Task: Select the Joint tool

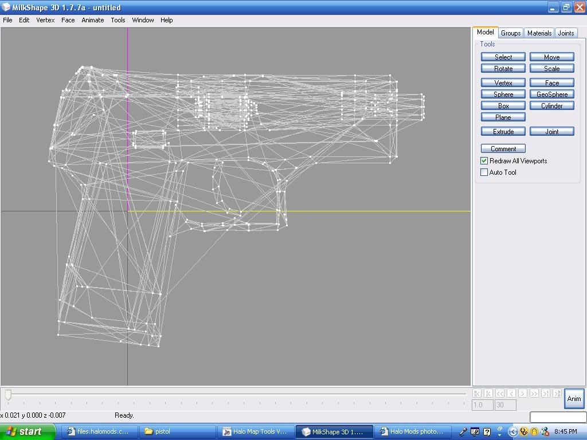Action: point(552,131)
